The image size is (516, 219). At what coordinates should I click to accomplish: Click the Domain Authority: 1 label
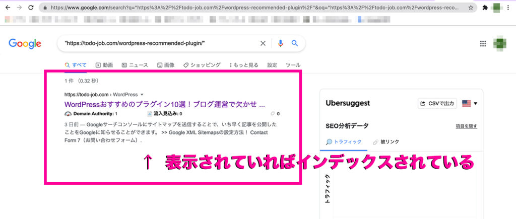tap(95, 114)
